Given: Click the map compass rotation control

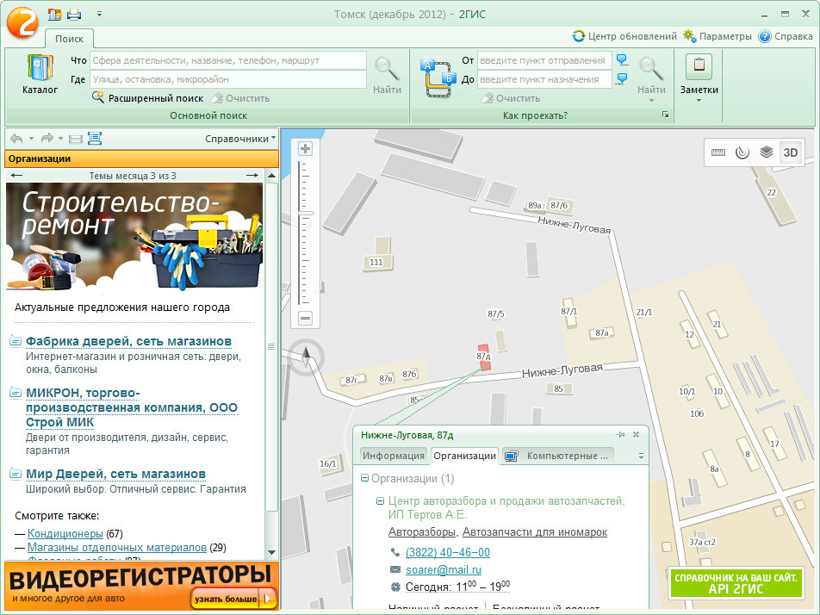Looking at the screenshot, I should [307, 357].
